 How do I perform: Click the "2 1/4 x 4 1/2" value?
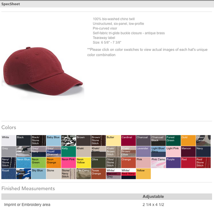pos(153,205)
